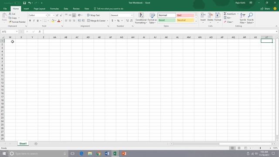Switch to the Insert tab
This screenshot has width=279, height=157.
pyautogui.click(x=26, y=9)
